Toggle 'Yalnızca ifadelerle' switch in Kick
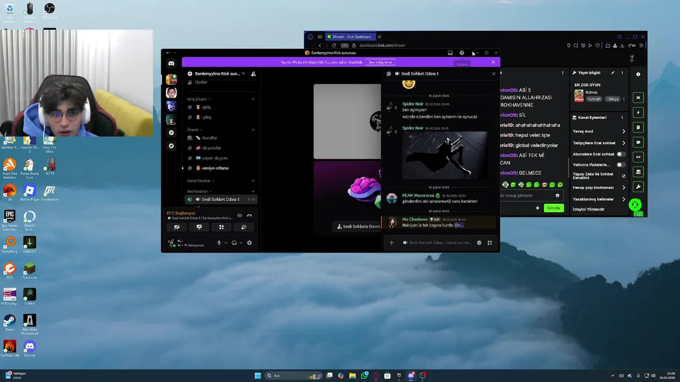 coord(620,165)
